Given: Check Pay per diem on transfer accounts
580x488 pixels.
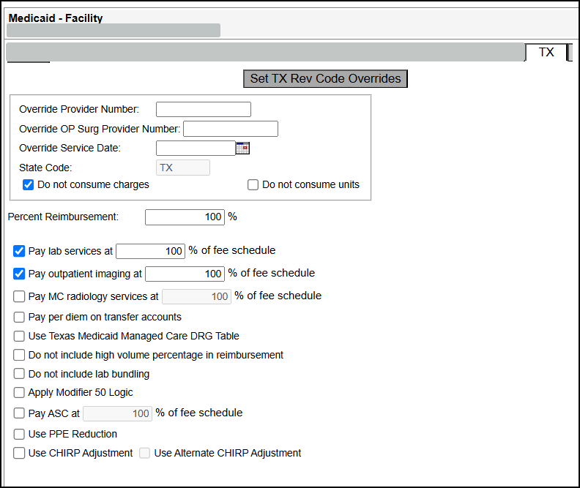Looking at the screenshot, I should (x=19, y=317).
